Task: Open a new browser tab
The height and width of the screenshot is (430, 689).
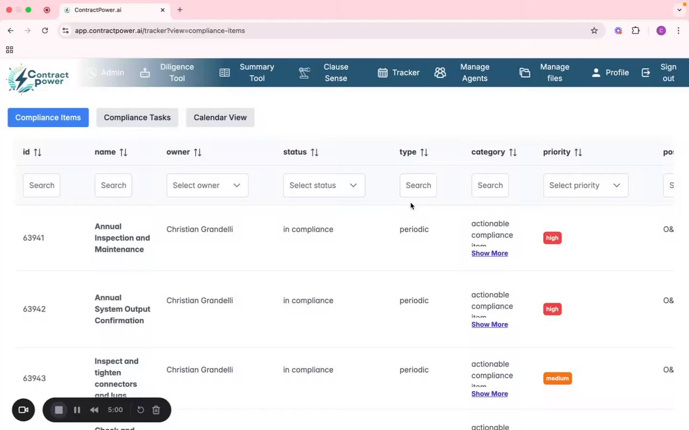Action: (180, 10)
